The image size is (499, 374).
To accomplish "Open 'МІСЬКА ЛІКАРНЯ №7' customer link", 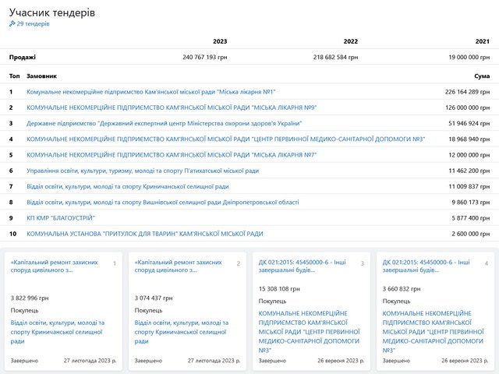I will click(172, 155).
